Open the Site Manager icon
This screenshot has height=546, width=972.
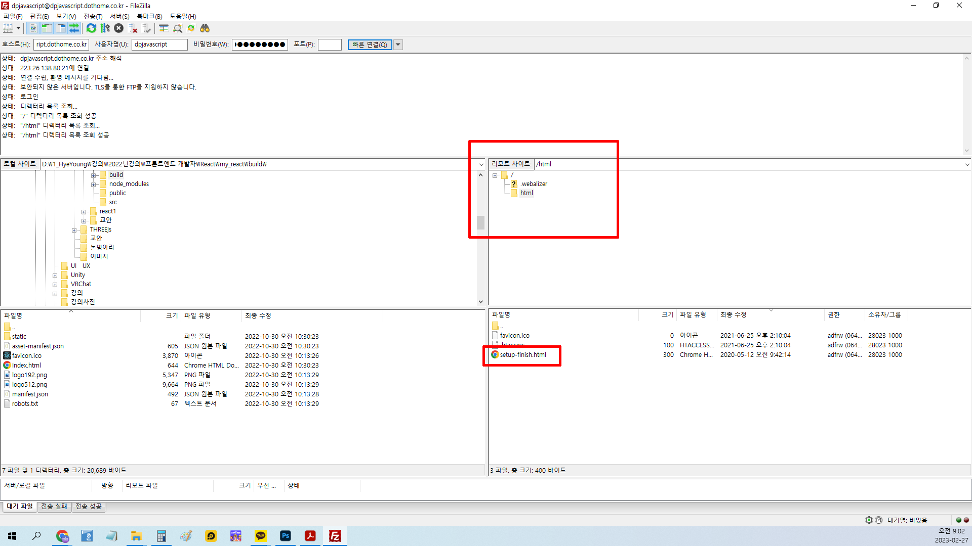(8, 28)
